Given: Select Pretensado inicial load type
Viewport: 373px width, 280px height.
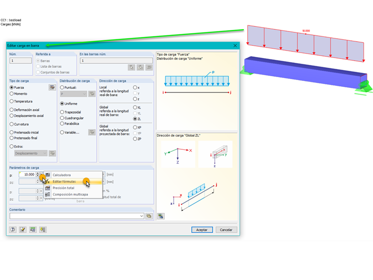Looking at the screenshot, I should point(11,132).
